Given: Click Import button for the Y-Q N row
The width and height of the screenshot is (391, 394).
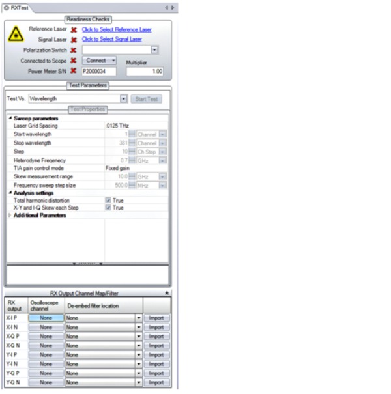Looking at the screenshot, I should [156, 383].
